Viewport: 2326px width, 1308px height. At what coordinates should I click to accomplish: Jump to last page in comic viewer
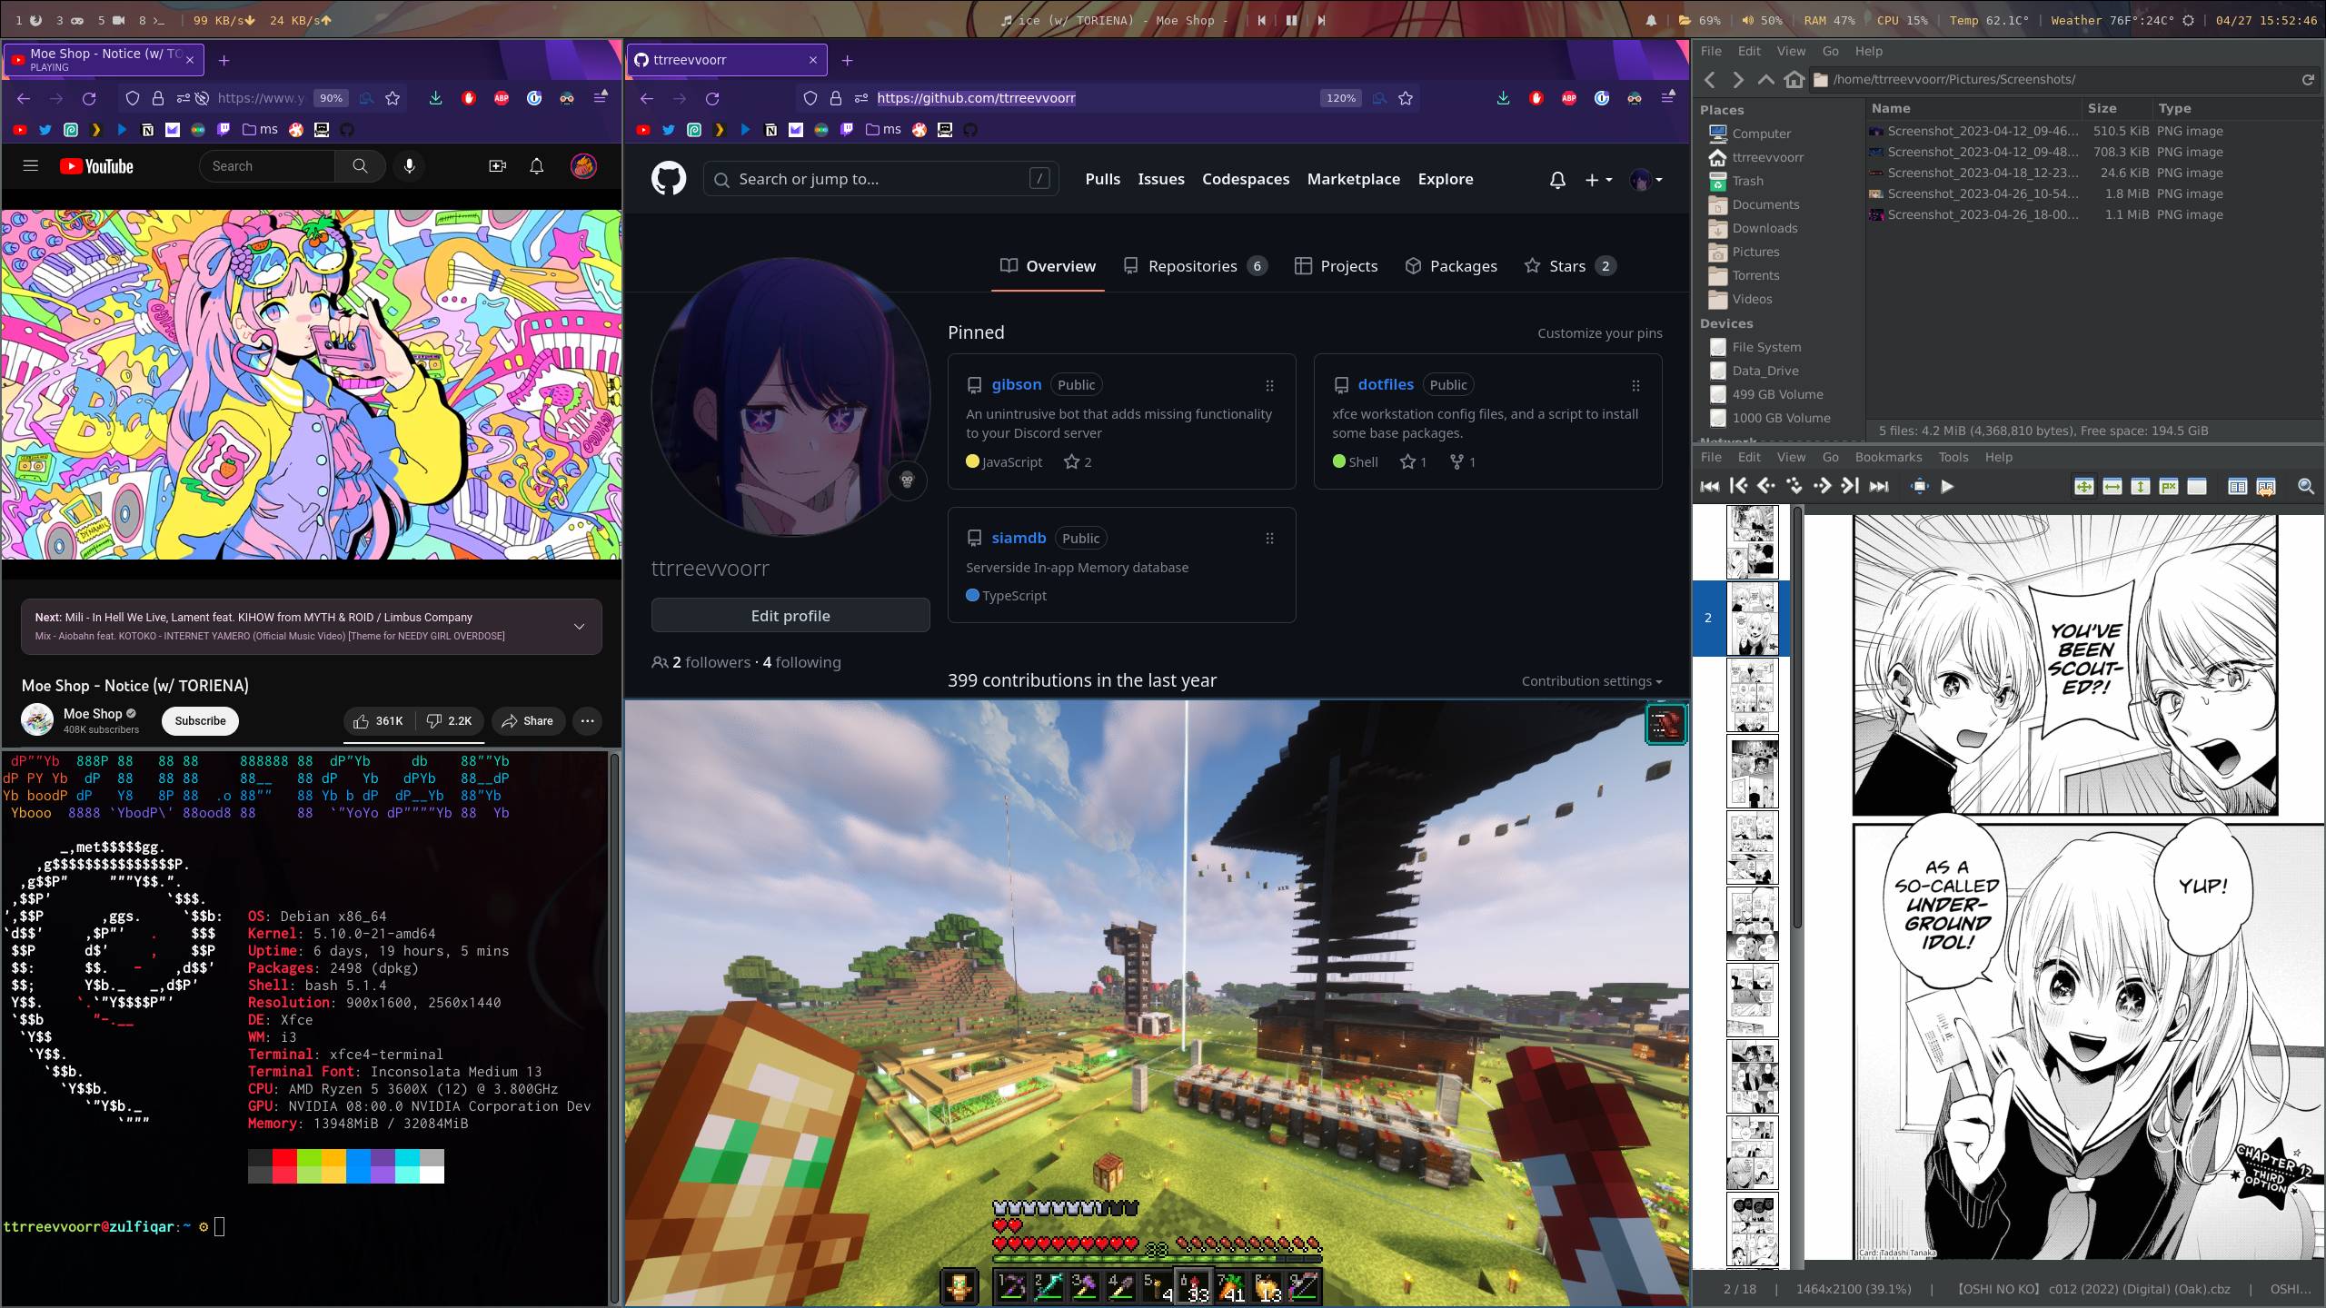[x=1850, y=487]
